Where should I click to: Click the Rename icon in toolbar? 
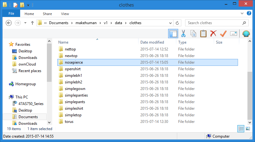[x=233, y=33]
